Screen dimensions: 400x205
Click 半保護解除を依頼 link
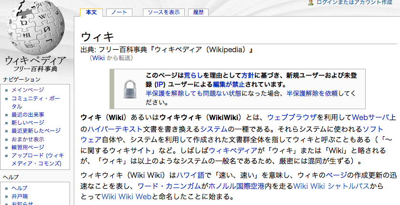point(312,93)
